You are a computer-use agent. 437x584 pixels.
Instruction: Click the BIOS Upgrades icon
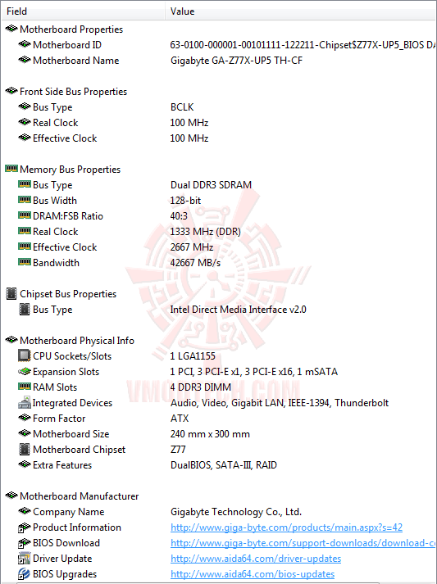24,573
